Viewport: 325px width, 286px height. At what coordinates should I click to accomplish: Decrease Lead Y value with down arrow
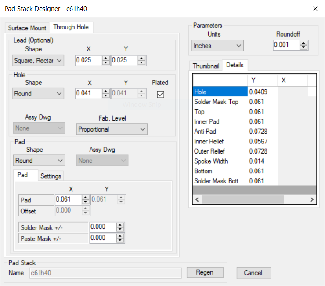141,62
